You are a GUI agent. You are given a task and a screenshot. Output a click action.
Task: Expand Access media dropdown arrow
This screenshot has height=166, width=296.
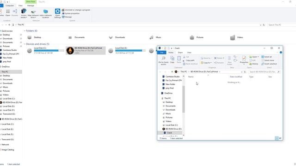pyautogui.click(x=27, y=18)
